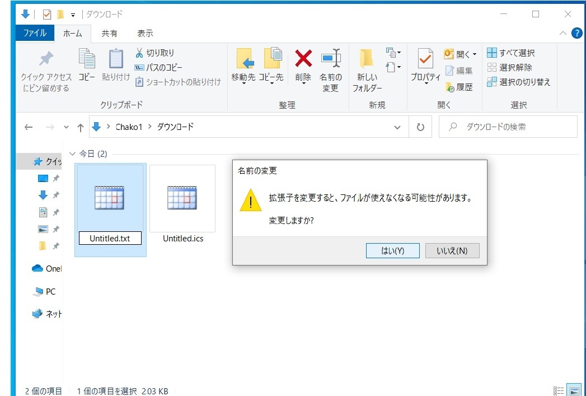Confirm the rename with the Yes button
The height and width of the screenshot is (396, 586).
[392, 251]
